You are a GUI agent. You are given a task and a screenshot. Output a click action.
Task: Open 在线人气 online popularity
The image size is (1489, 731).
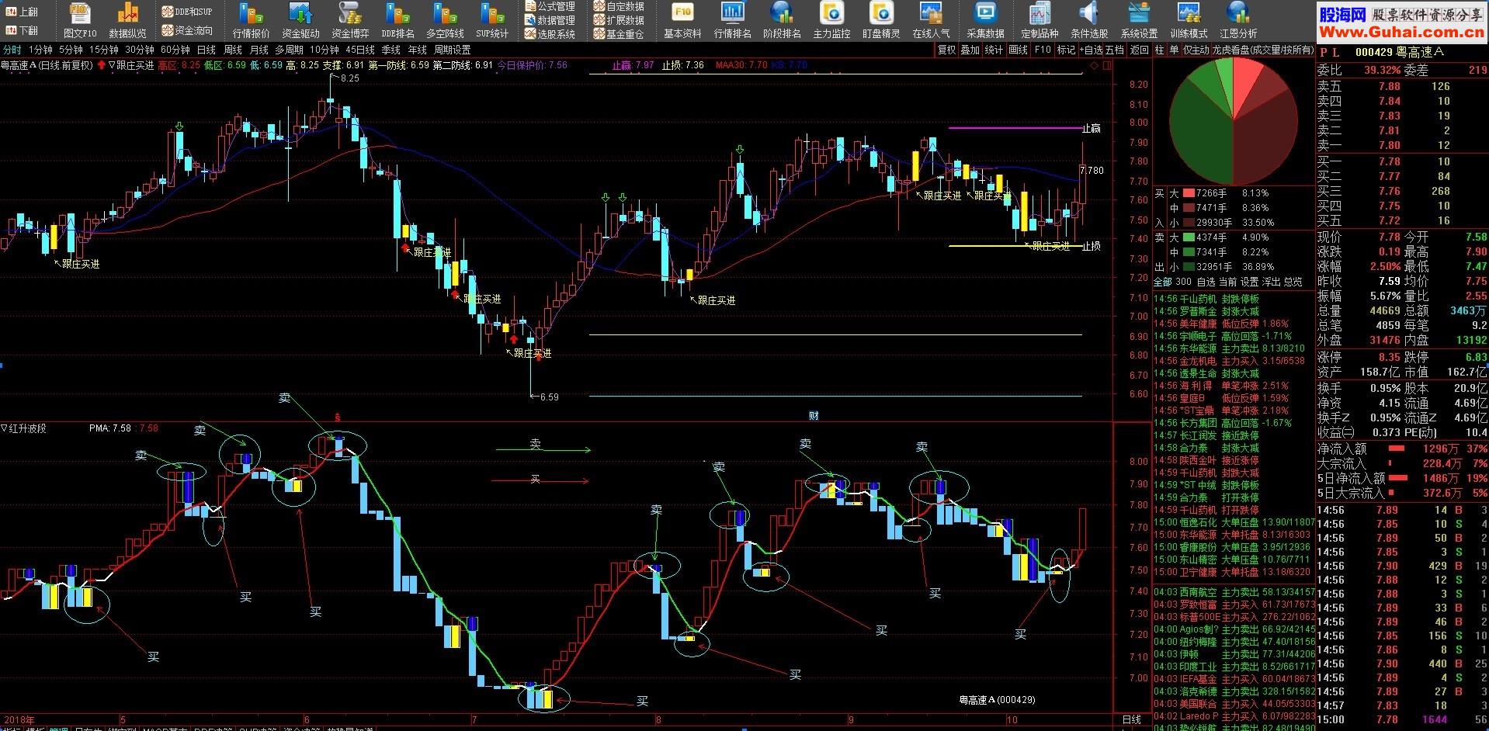click(931, 20)
